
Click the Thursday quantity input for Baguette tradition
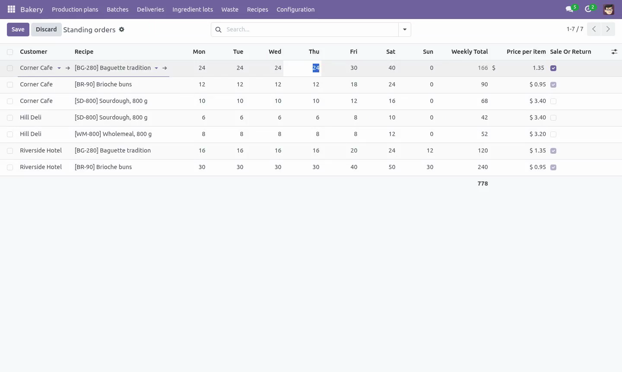tap(302, 68)
